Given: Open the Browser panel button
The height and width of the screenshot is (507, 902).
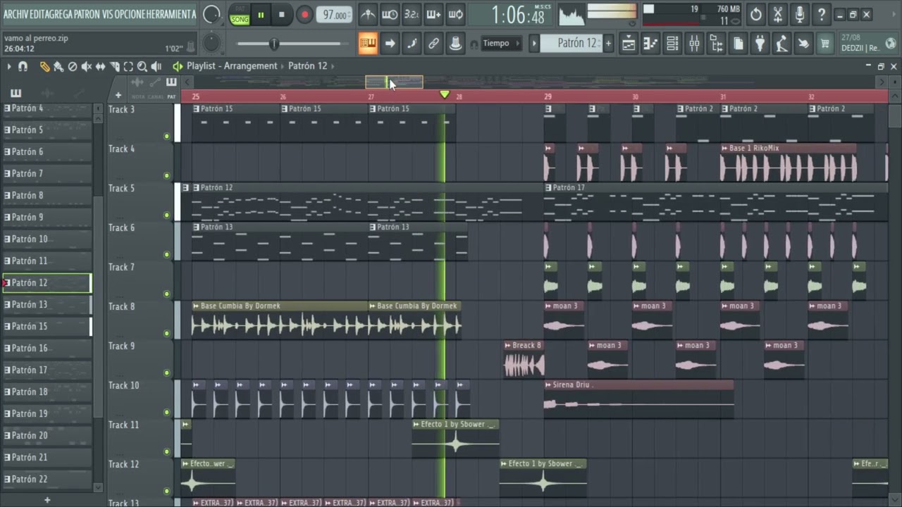Looking at the screenshot, I should [x=716, y=44].
